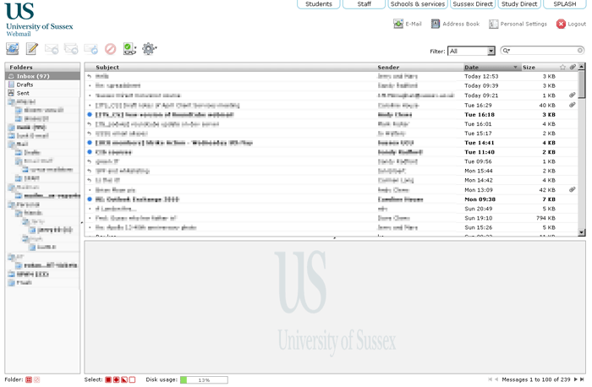
Task: Open the message dated Sun 19:10
Action: 331,218
